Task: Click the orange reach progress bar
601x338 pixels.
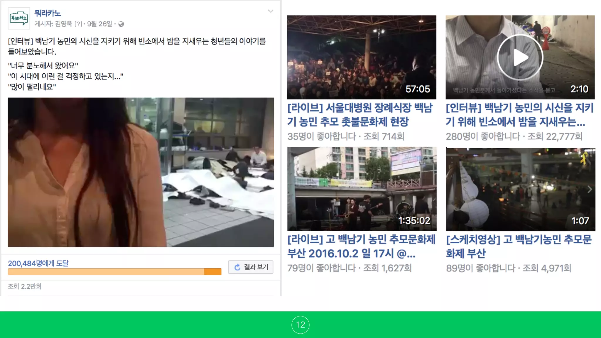Action: tap(114, 272)
